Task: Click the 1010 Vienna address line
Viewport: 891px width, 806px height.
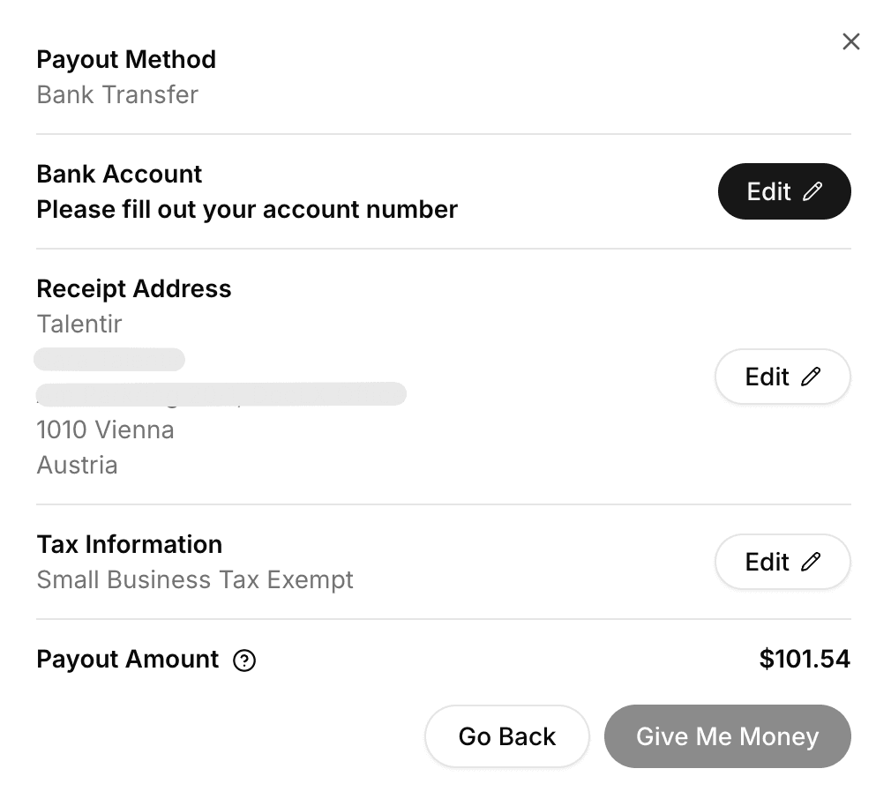Action: point(105,429)
